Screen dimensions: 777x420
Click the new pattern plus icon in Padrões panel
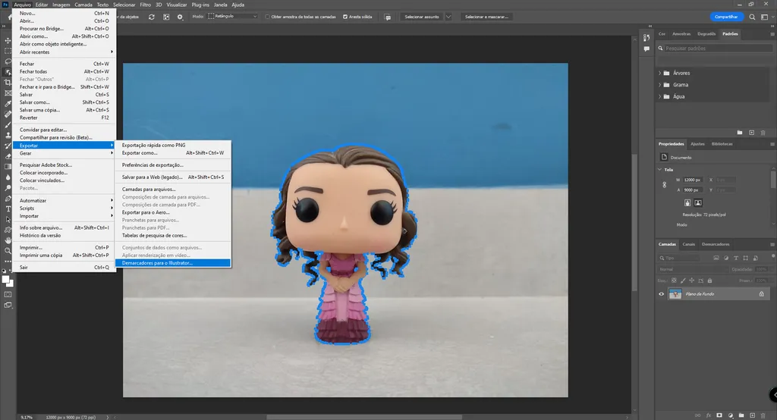(751, 132)
